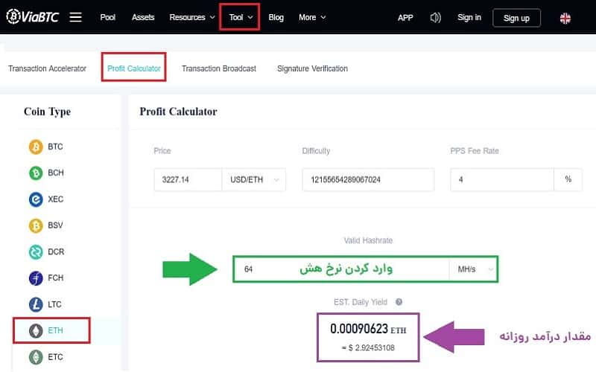
Task: Click the 0.00090623 ETH yield value
Action: click(368, 329)
